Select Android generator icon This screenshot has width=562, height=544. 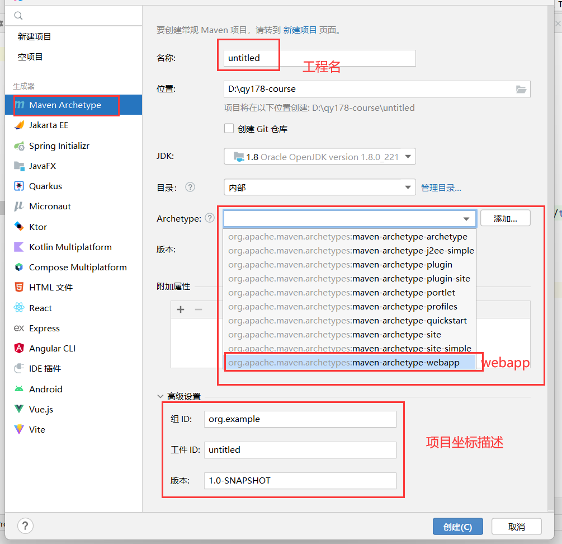click(19, 389)
